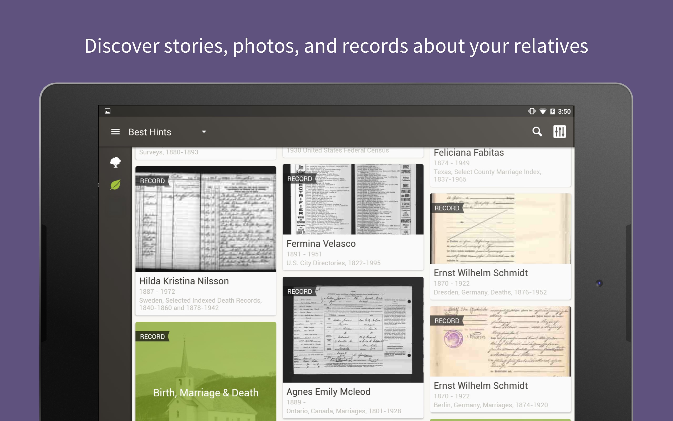The width and height of the screenshot is (673, 421).
Task: Open the search function
Action: [537, 131]
